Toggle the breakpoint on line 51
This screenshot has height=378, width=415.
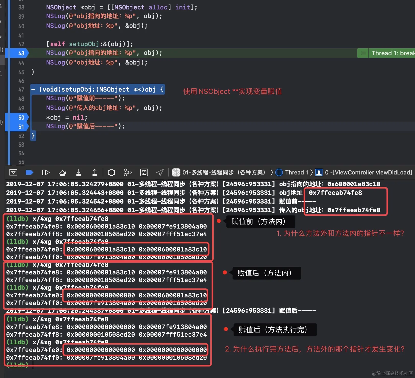(17, 127)
